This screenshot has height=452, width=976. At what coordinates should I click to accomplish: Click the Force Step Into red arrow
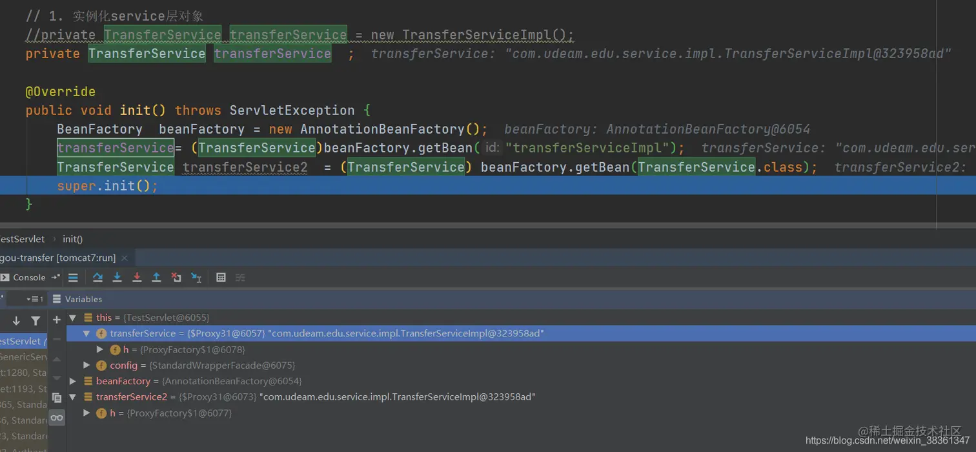click(x=137, y=277)
